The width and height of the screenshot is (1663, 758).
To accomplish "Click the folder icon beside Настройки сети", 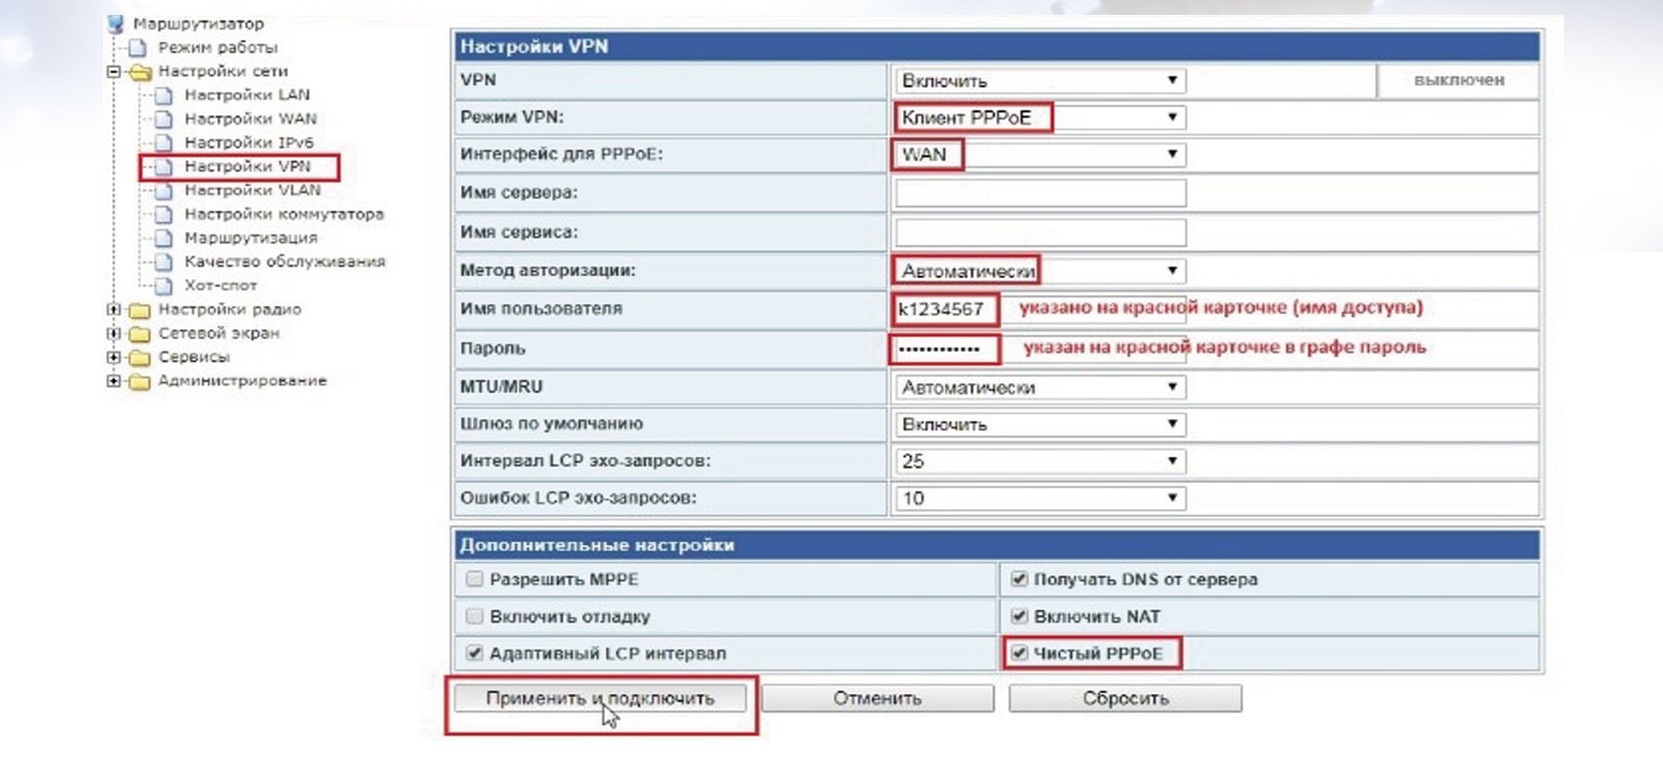I will click(140, 71).
